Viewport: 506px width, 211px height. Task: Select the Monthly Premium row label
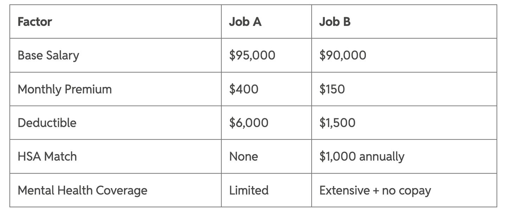[x=65, y=89]
